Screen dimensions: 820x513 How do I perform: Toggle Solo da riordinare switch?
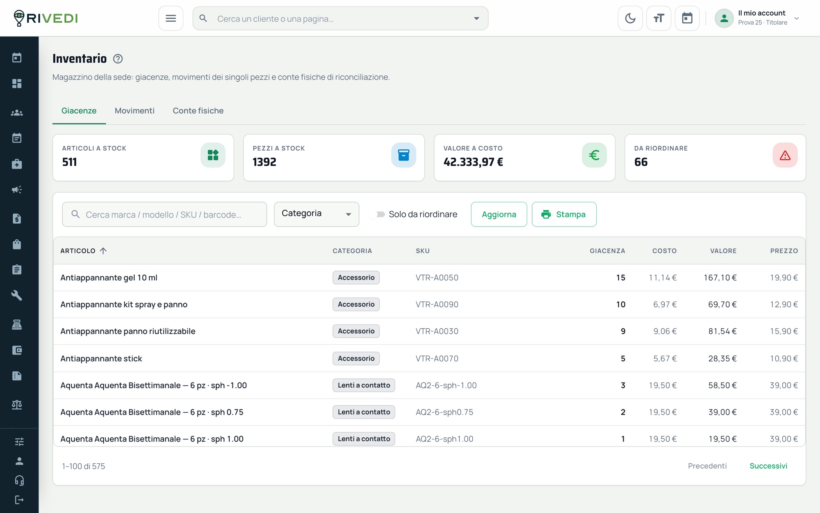point(377,214)
